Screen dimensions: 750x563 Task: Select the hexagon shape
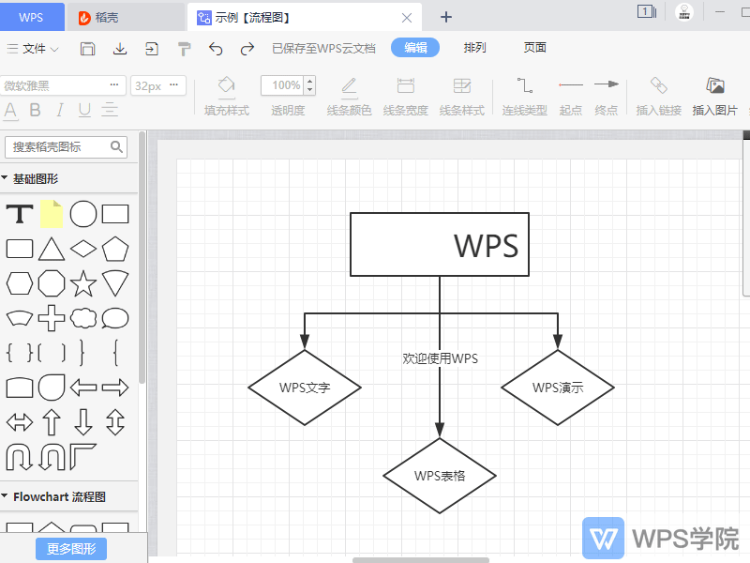[x=20, y=283]
